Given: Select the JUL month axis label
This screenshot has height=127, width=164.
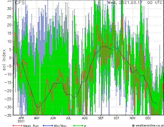Looking at the screenshot, I should (69, 118).
